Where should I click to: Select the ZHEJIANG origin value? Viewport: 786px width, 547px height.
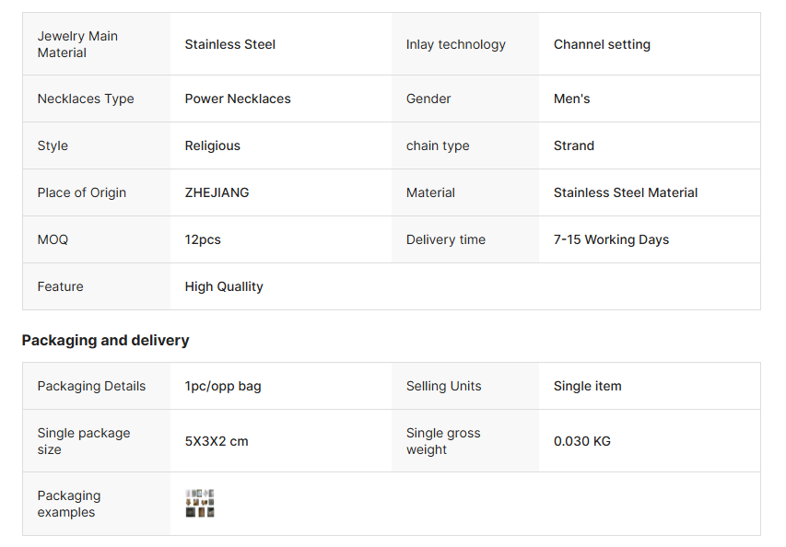[x=217, y=192]
